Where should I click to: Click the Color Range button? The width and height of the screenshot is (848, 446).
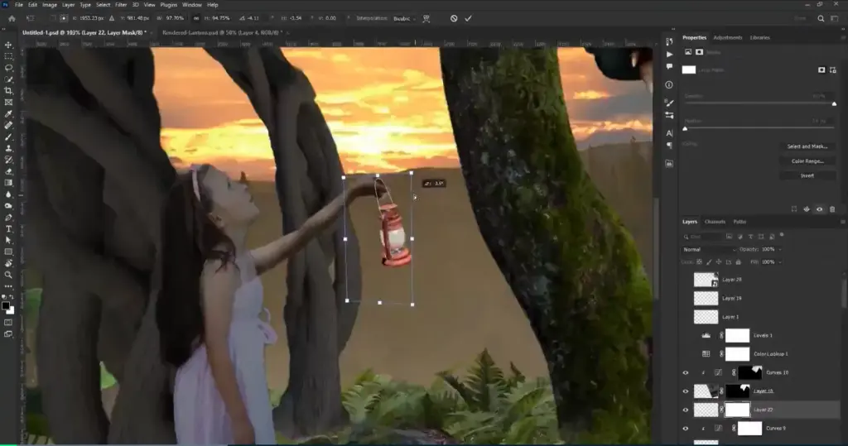[x=807, y=161]
